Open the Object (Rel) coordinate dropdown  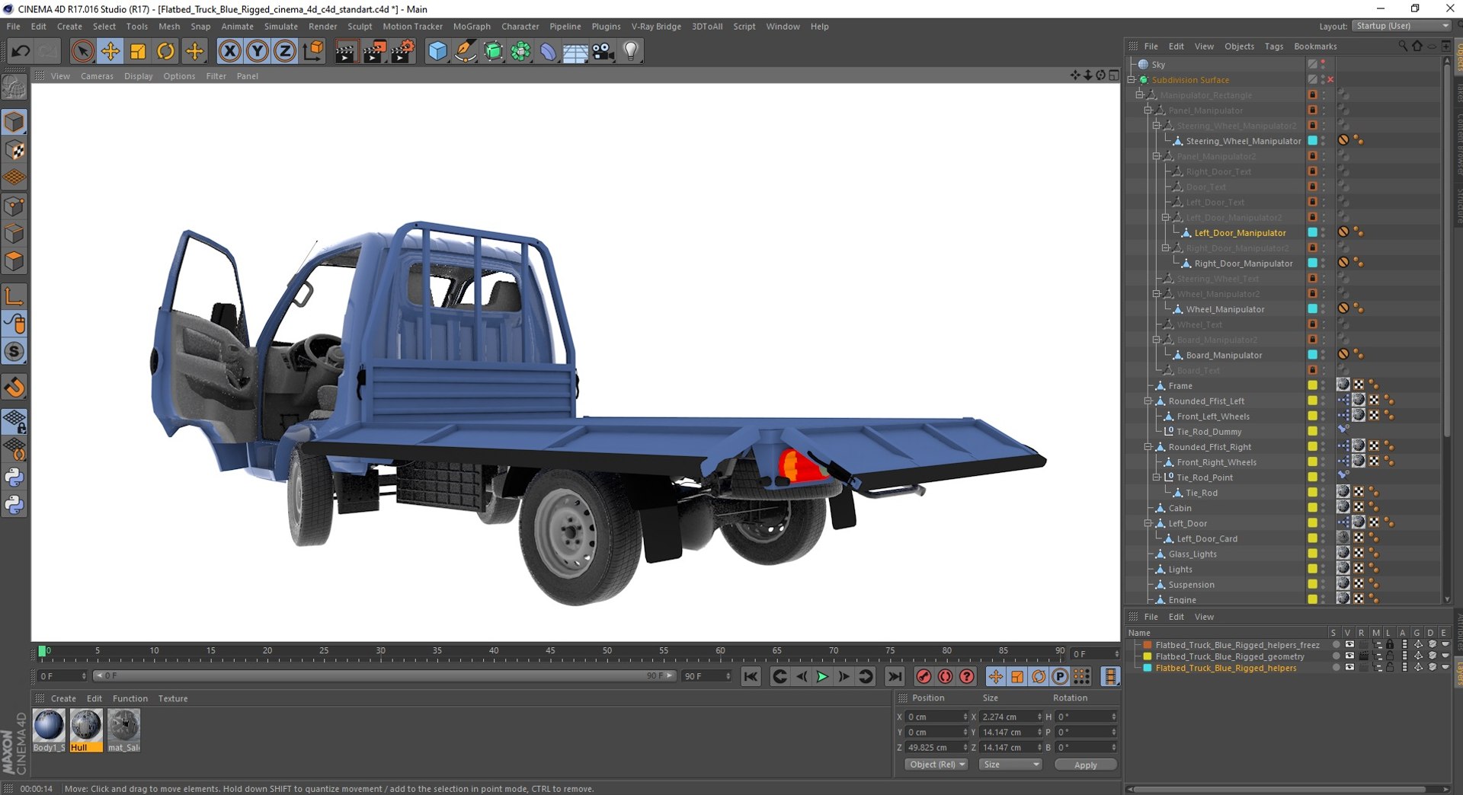pos(936,765)
